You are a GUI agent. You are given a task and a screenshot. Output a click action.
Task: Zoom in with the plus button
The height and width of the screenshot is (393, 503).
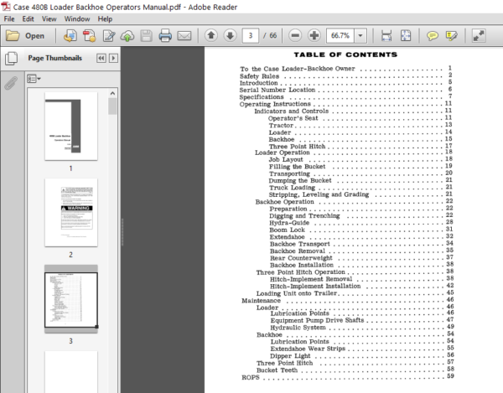[314, 35]
